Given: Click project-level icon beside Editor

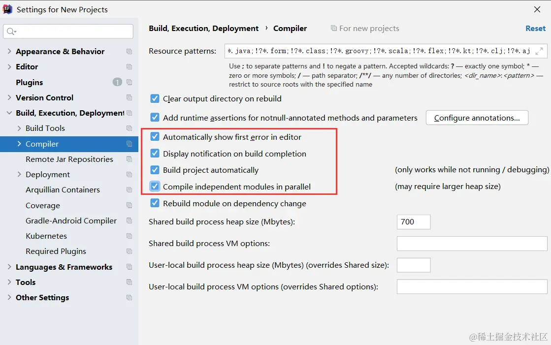Looking at the screenshot, I should 129,67.
